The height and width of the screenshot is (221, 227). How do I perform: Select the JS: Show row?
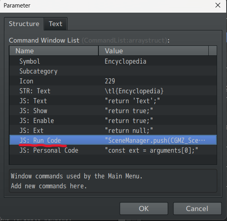[x=113, y=111]
